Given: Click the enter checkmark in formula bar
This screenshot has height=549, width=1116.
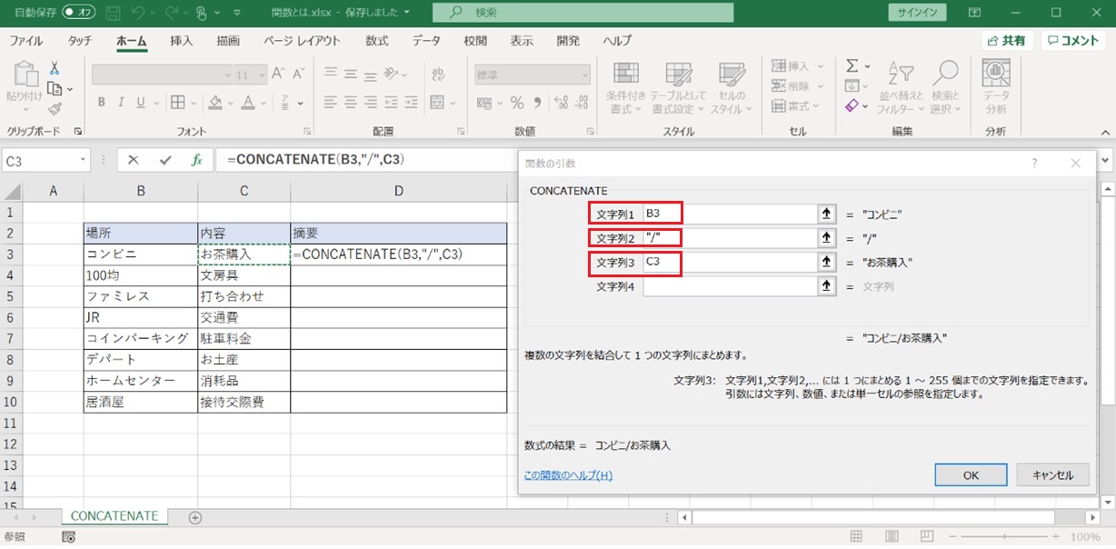Looking at the screenshot, I should pos(164,160).
